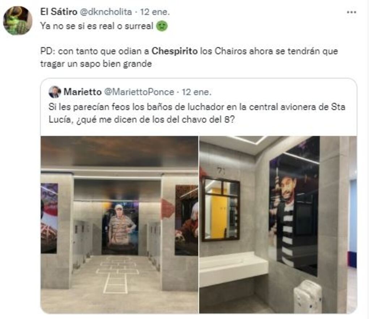Open El Sátiro display name link

pyautogui.click(x=59, y=12)
